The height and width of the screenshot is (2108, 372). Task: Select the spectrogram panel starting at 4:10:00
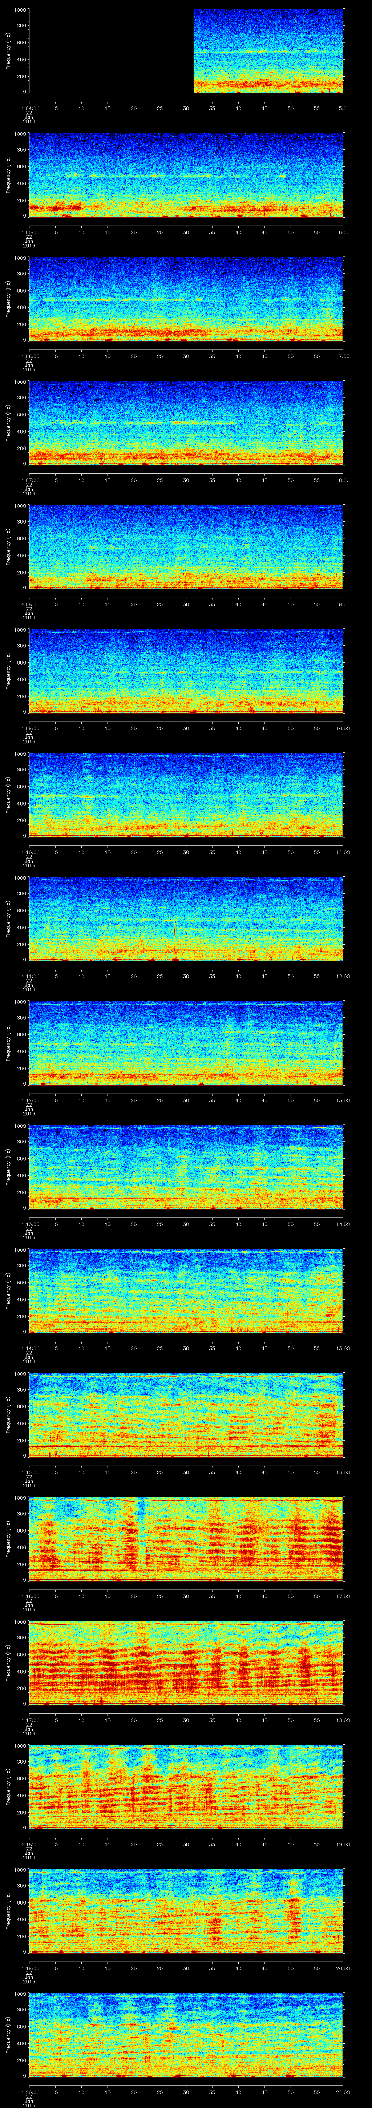coord(186,795)
